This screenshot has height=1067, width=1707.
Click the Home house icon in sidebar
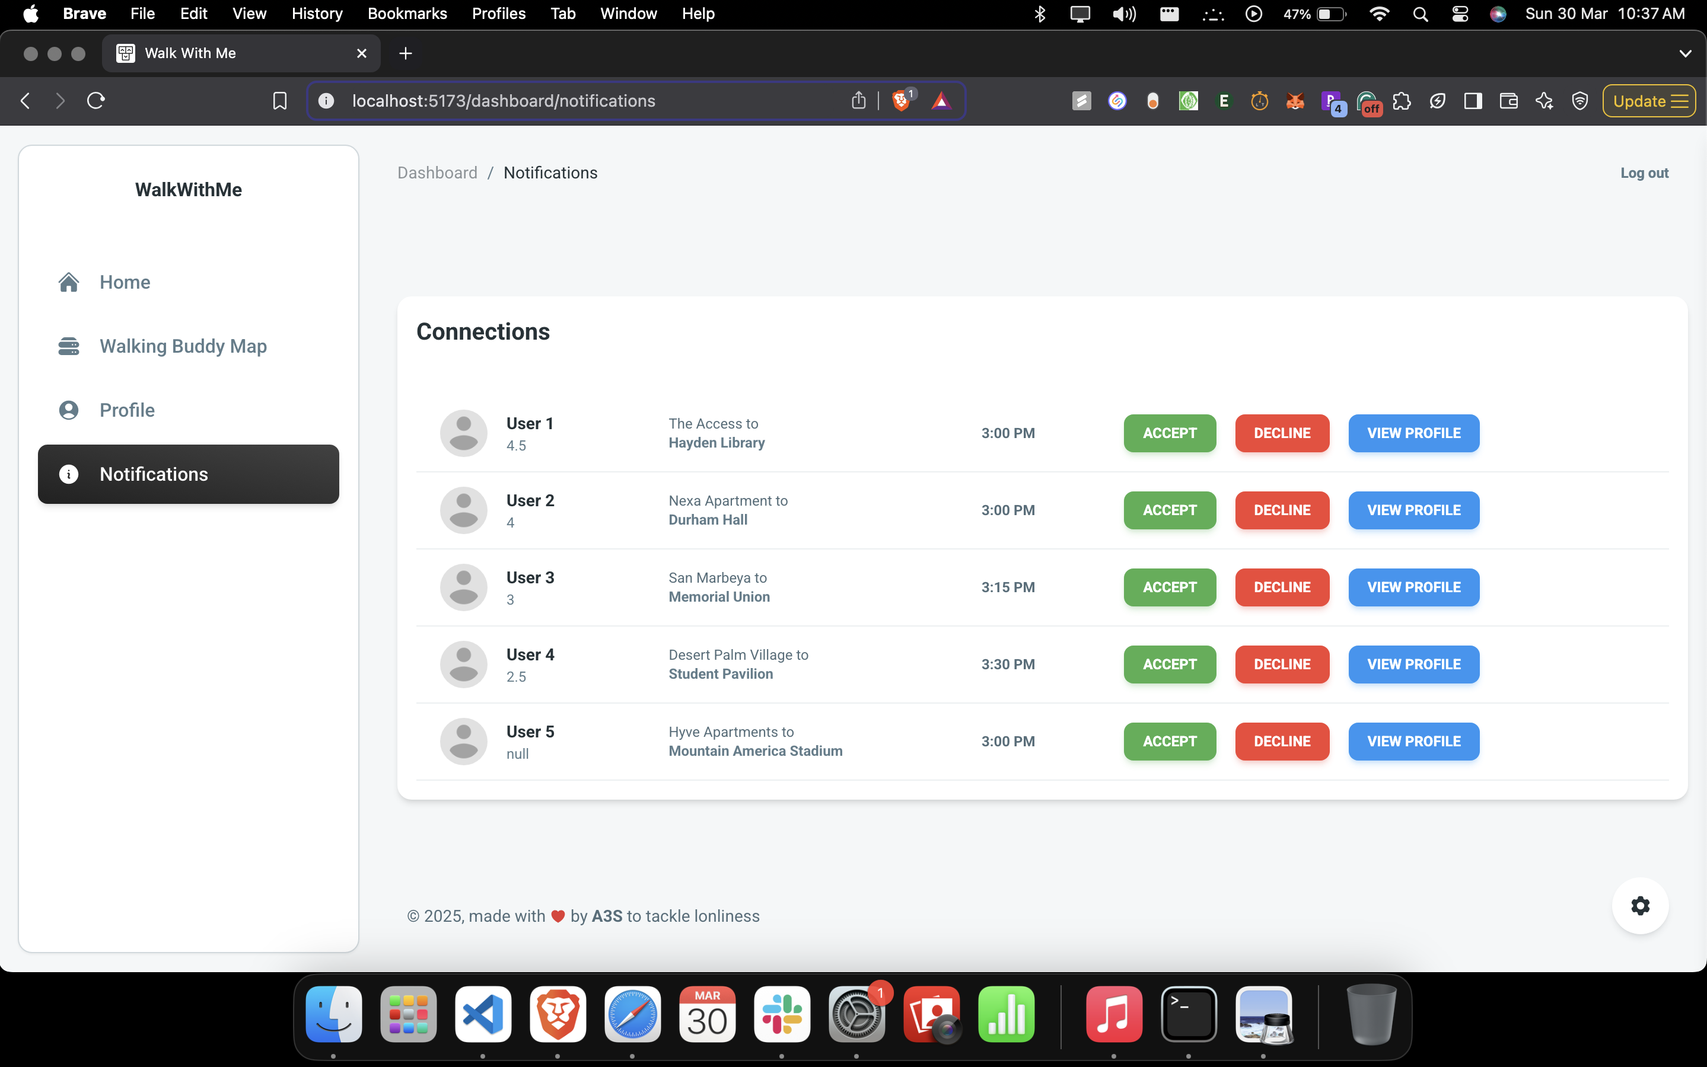coord(68,282)
